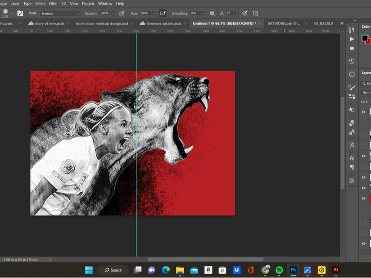Viewport: 371px width, 278px height.
Task: Open Spotify from the taskbar
Action: tap(279, 270)
